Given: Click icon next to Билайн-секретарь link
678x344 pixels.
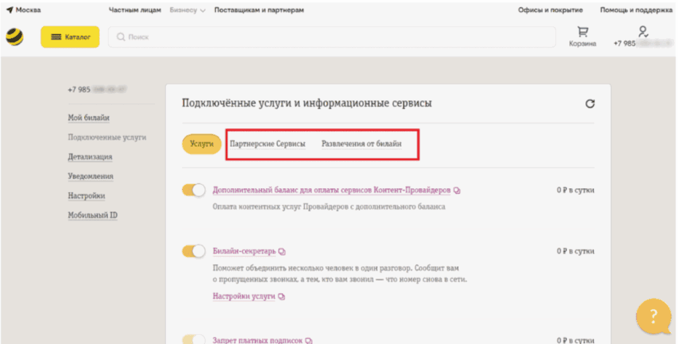Looking at the screenshot, I should pos(282,252).
